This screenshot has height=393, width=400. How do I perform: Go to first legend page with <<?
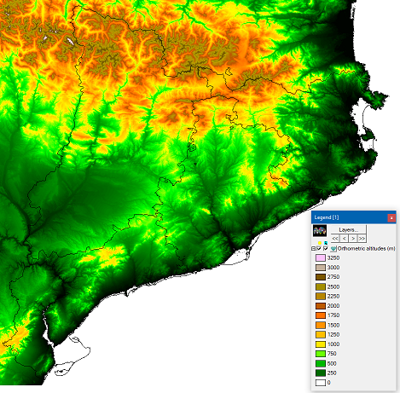click(x=335, y=238)
